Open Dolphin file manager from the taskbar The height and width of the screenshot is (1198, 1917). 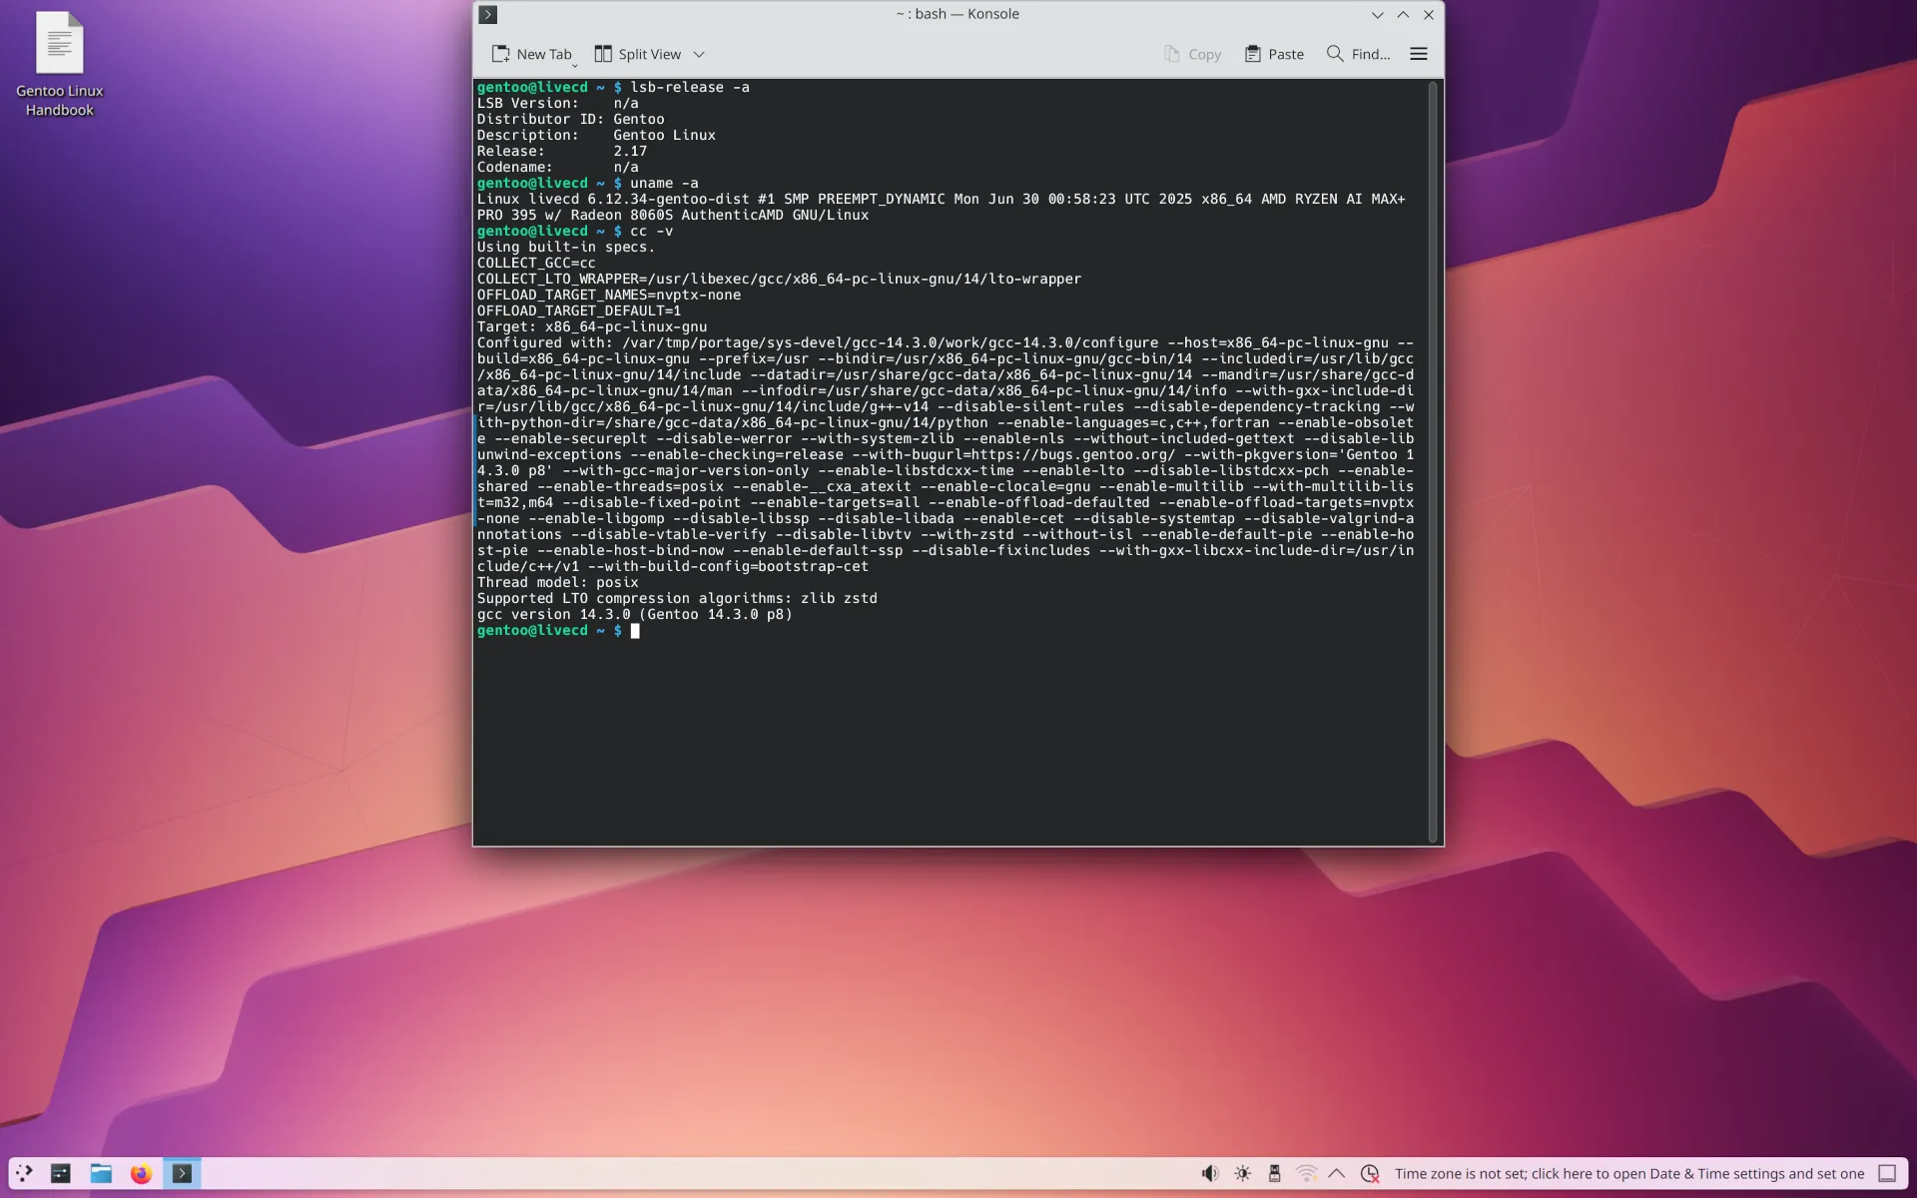pos(101,1173)
